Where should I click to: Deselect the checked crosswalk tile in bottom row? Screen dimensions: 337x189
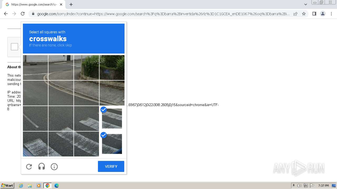[112, 144]
